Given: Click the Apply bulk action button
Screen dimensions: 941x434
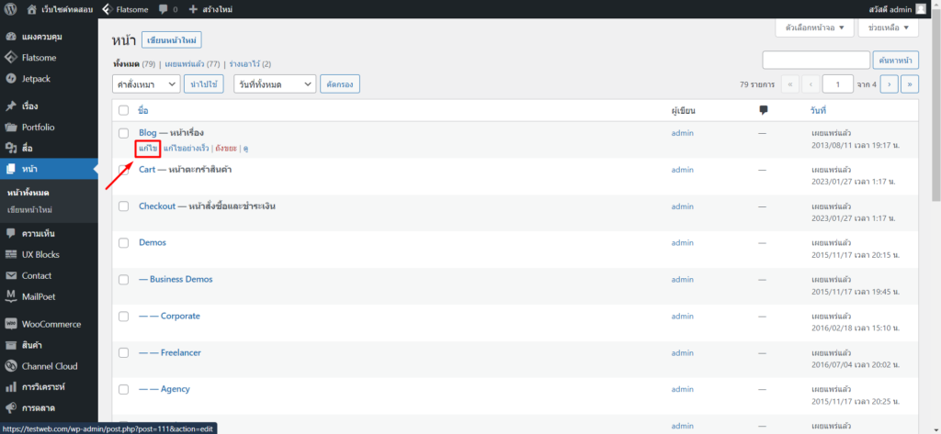Looking at the screenshot, I should (x=204, y=84).
